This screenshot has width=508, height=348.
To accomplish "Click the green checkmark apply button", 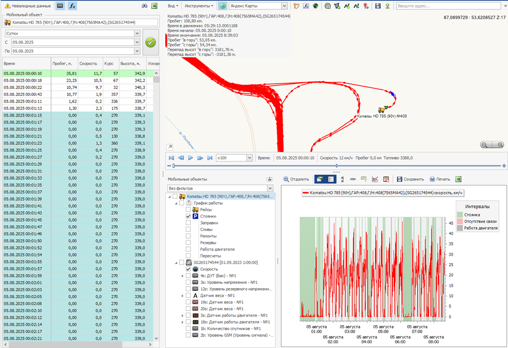I will (x=151, y=42).
